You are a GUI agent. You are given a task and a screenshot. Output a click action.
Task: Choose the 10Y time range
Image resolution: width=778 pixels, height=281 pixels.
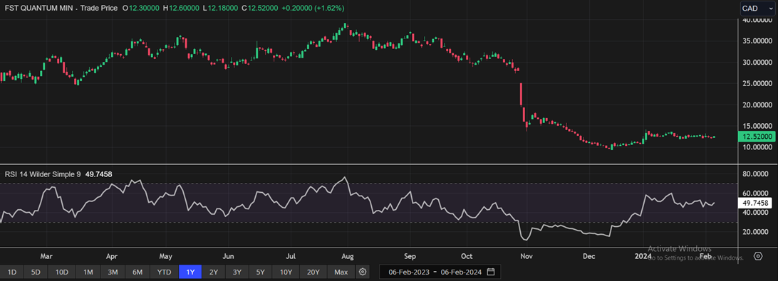coord(286,272)
